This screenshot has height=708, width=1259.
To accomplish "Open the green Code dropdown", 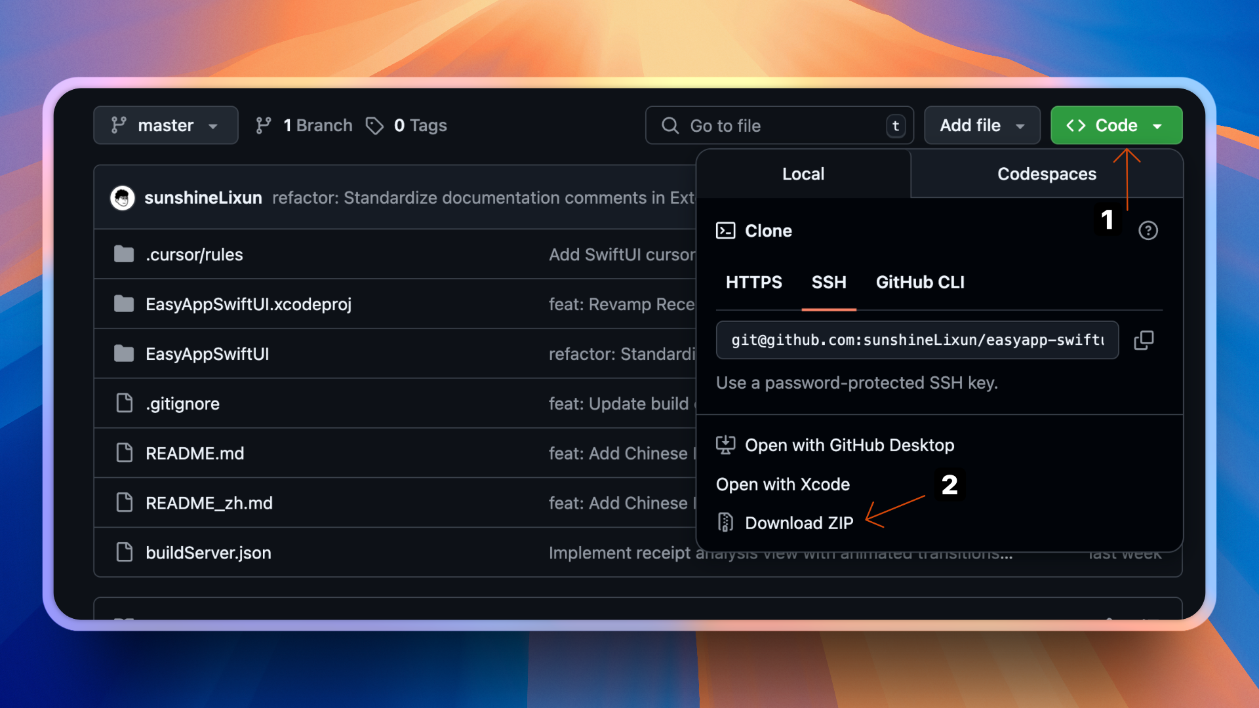I will pos(1115,125).
